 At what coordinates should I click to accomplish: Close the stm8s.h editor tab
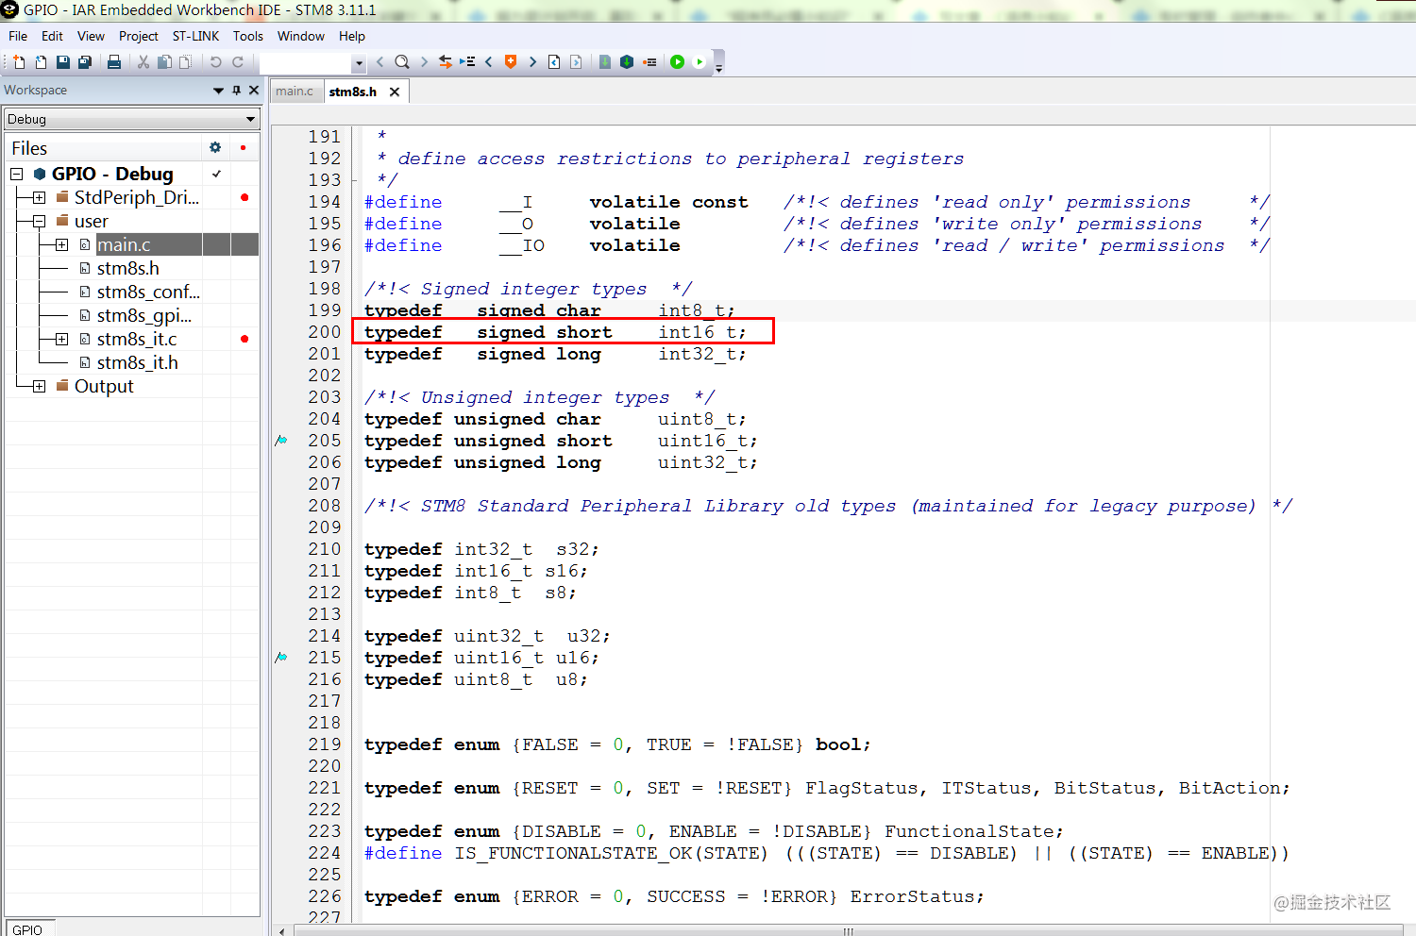[x=395, y=92]
